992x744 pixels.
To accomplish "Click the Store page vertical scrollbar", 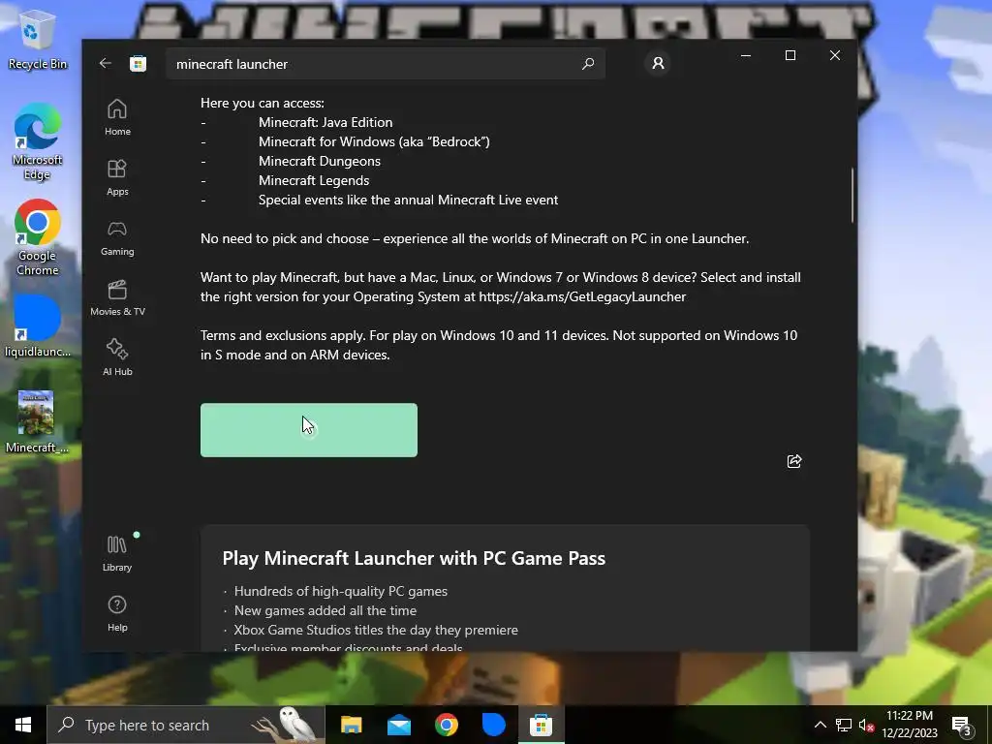I will 852,196.
